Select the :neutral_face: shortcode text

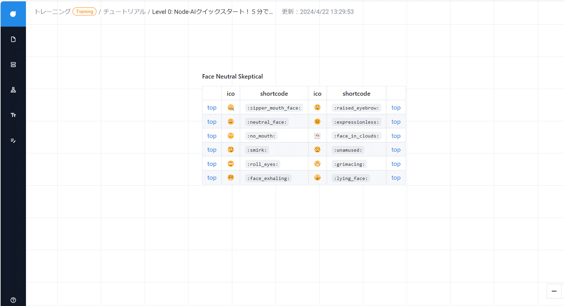[x=267, y=122]
